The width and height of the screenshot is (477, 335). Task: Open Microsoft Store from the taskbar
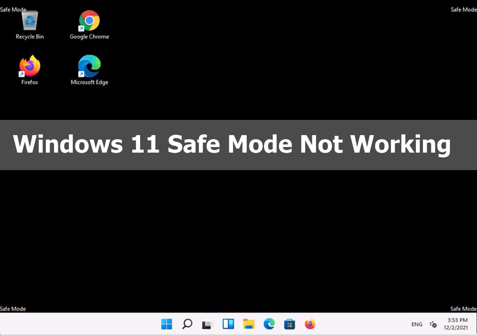290,324
